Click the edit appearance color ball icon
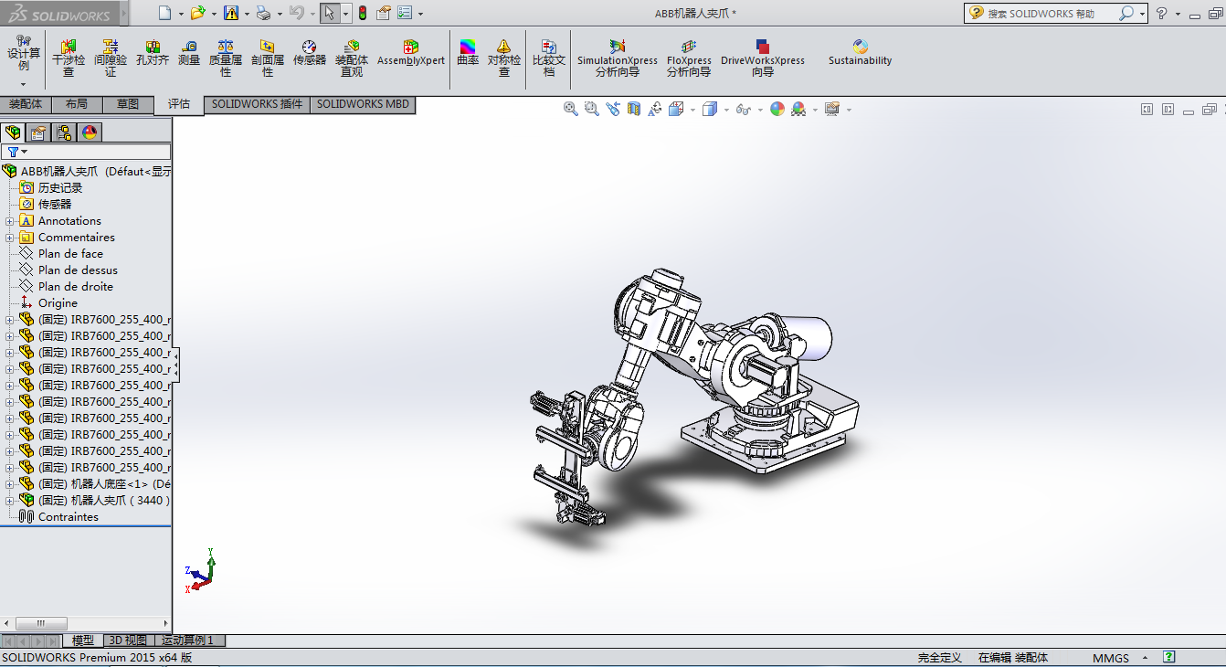This screenshot has height=667, width=1226. tap(777, 109)
